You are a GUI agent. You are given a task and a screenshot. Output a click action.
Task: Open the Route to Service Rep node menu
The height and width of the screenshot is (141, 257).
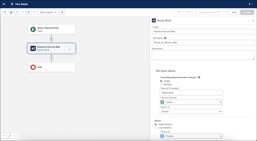[70, 48]
